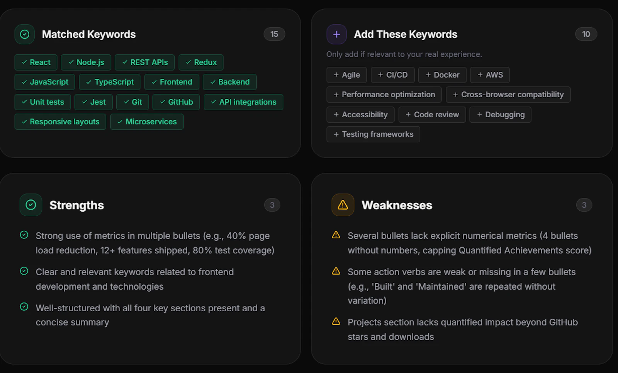The width and height of the screenshot is (618, 373).
Task: Click check icon beside 'Well-structured with all four'
Action: 24,307
